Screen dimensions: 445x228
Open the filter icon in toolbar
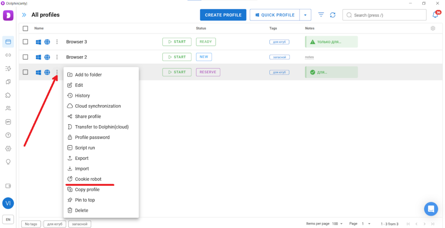pyautogui.click(x=321, y=15)
